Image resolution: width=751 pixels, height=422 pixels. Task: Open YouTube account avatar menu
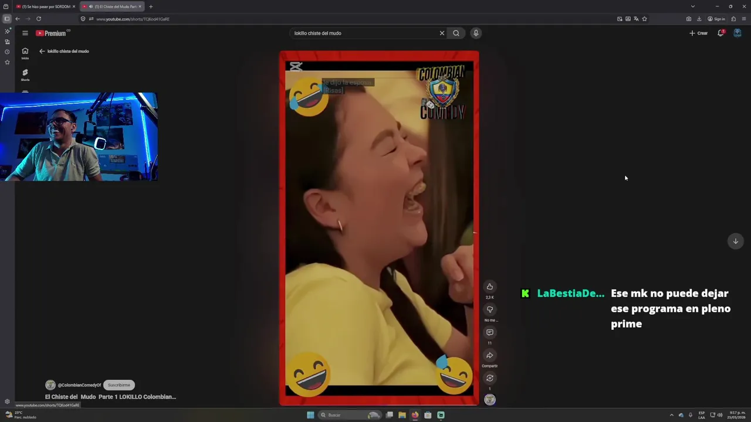coord(738,33)
